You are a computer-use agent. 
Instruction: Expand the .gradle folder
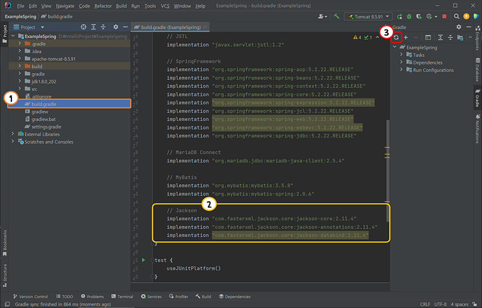(20, 43)
